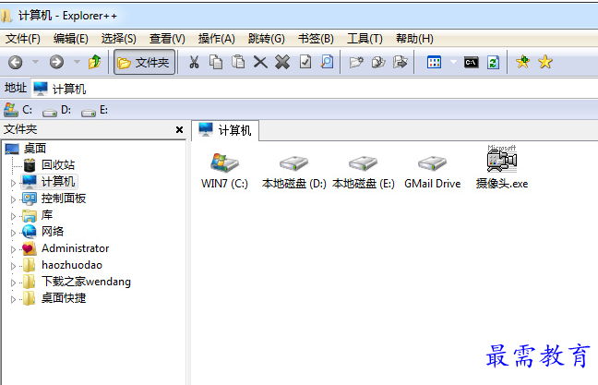Open the views dropdown arrow
The width and height of the screenshot is (598, 385).
click(453, 62)
